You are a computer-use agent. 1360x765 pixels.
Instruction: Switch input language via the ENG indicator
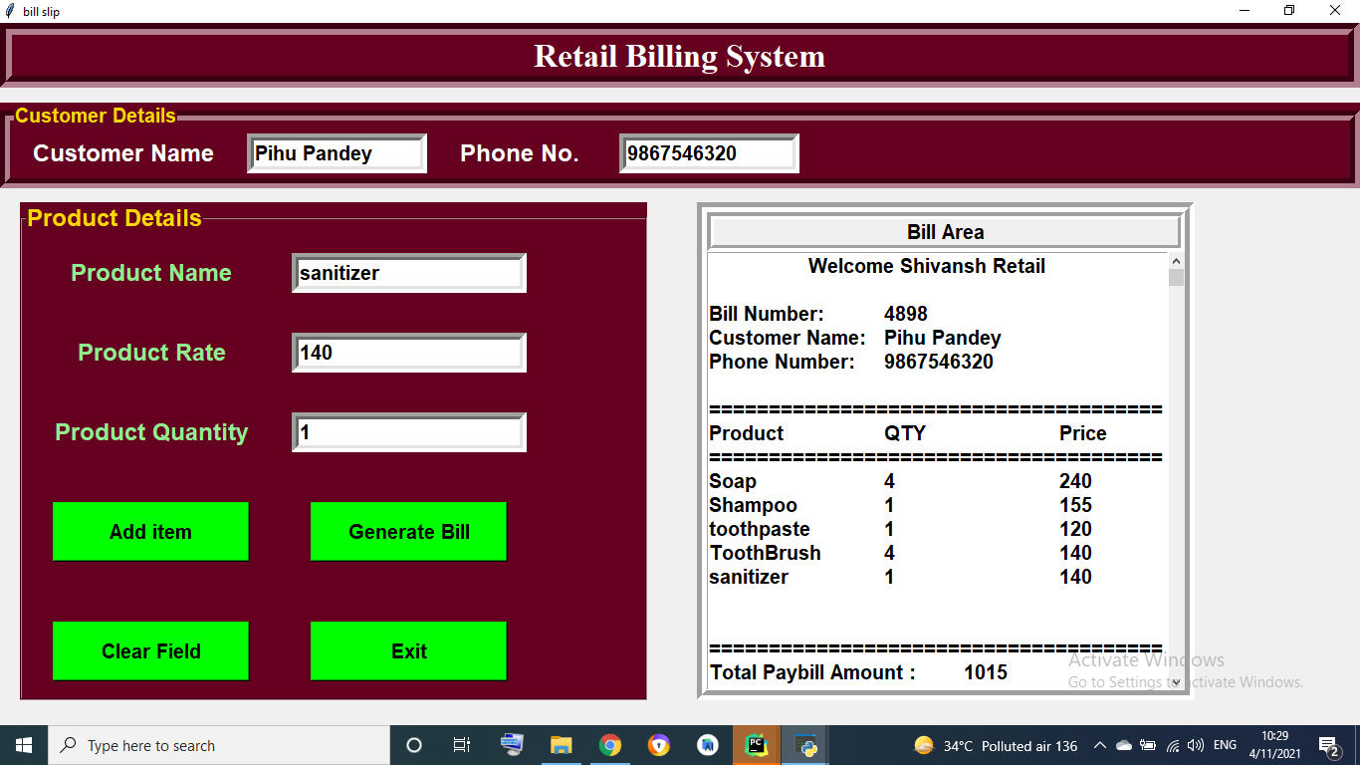coord(1224,744)
